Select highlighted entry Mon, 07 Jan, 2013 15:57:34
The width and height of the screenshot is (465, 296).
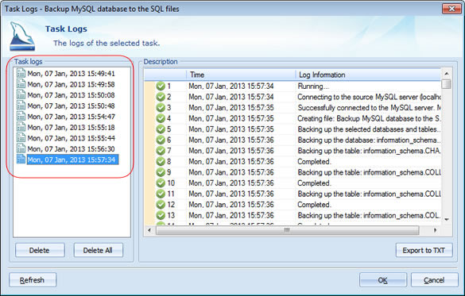[x=72, y=160]
